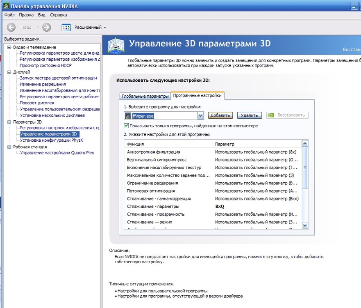Click the Back arrow icon
The image size is (361, 308).
tap(11, 27)
